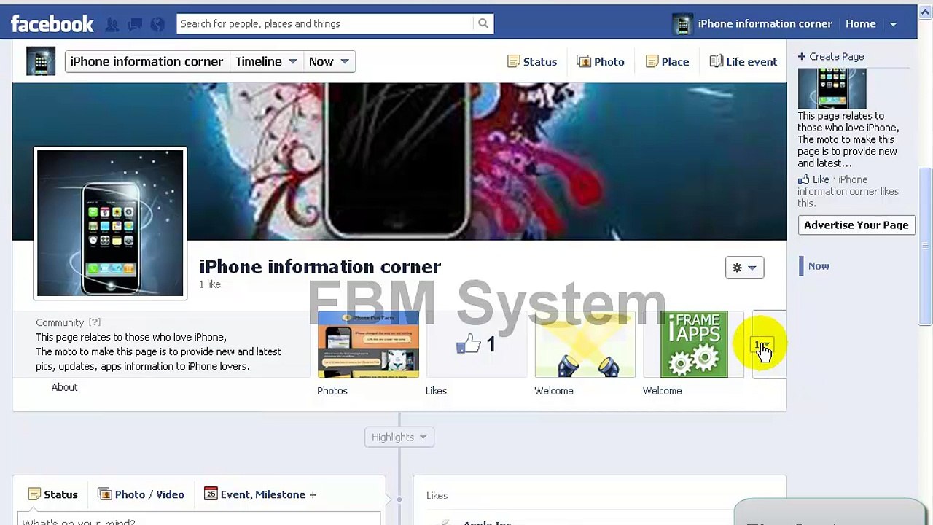The image size is (933, 525).
Task: Click the page title iPhone information corner
Action: click(x=320, y=267)
